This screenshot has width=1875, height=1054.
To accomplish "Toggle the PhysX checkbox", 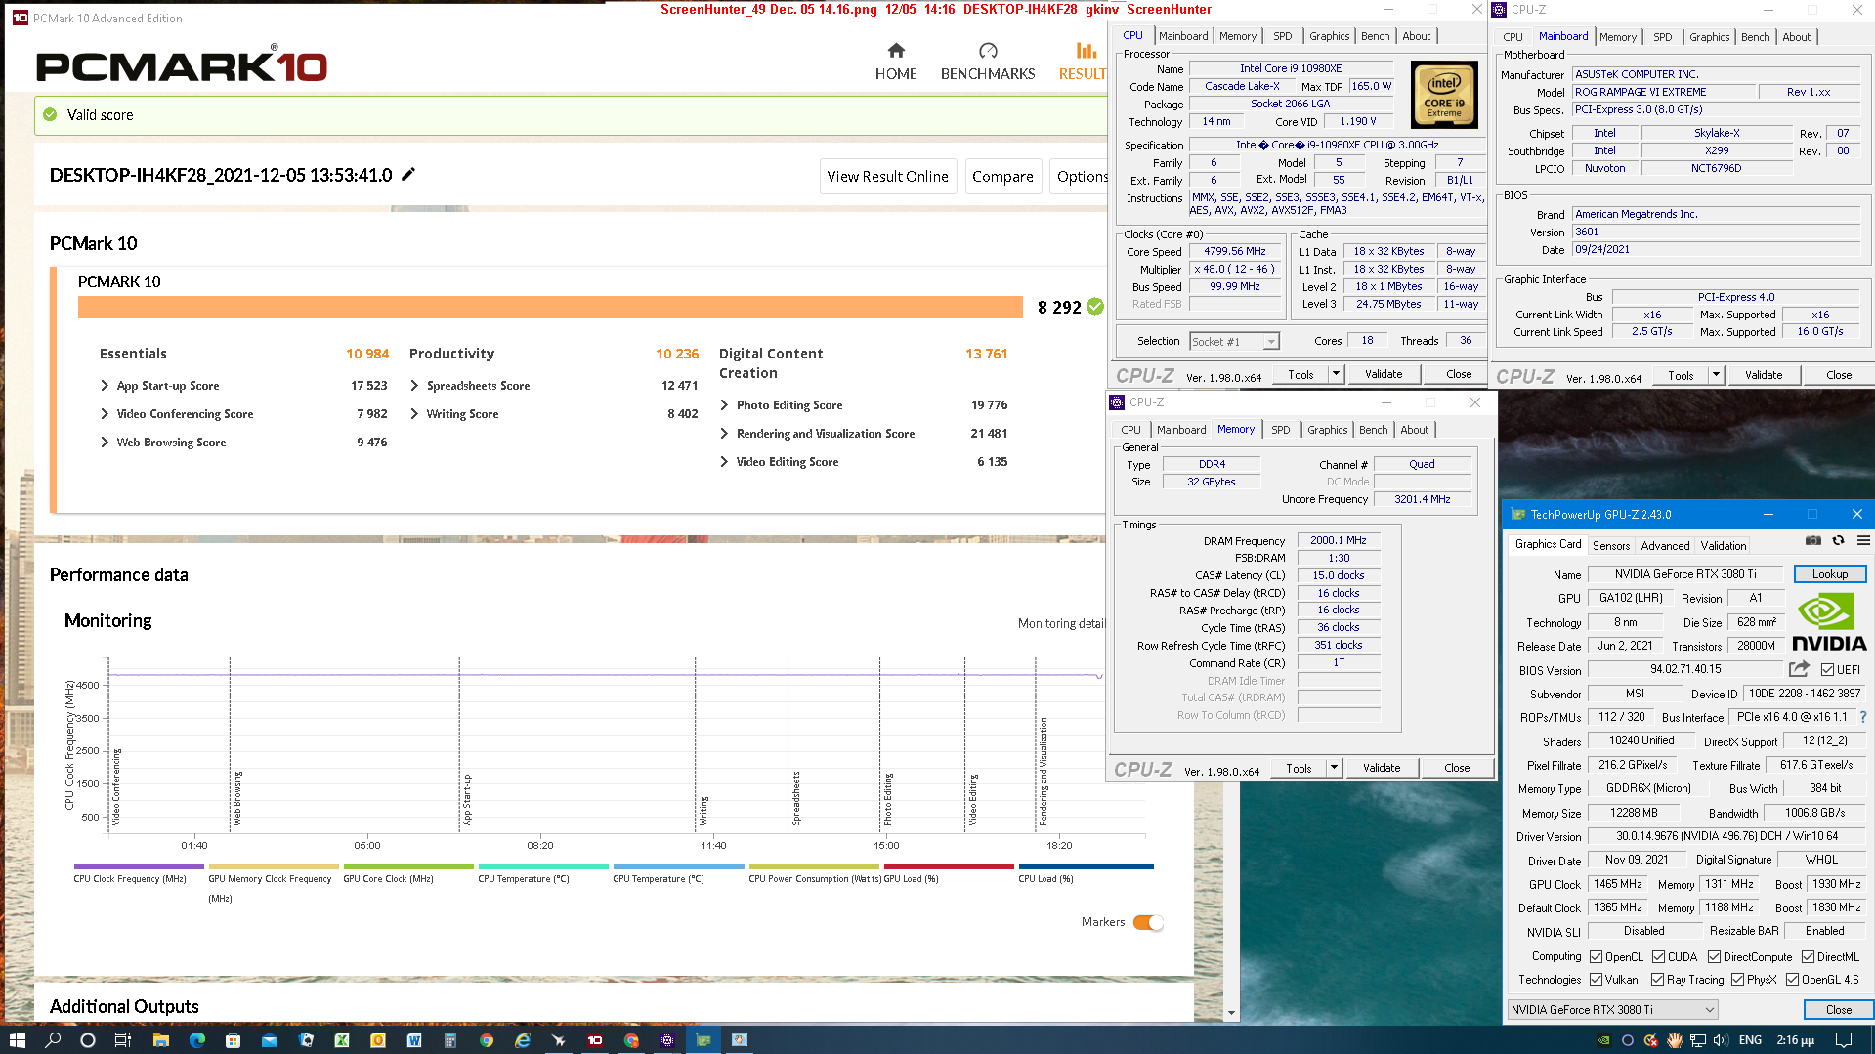I will tap(1737, 980).
